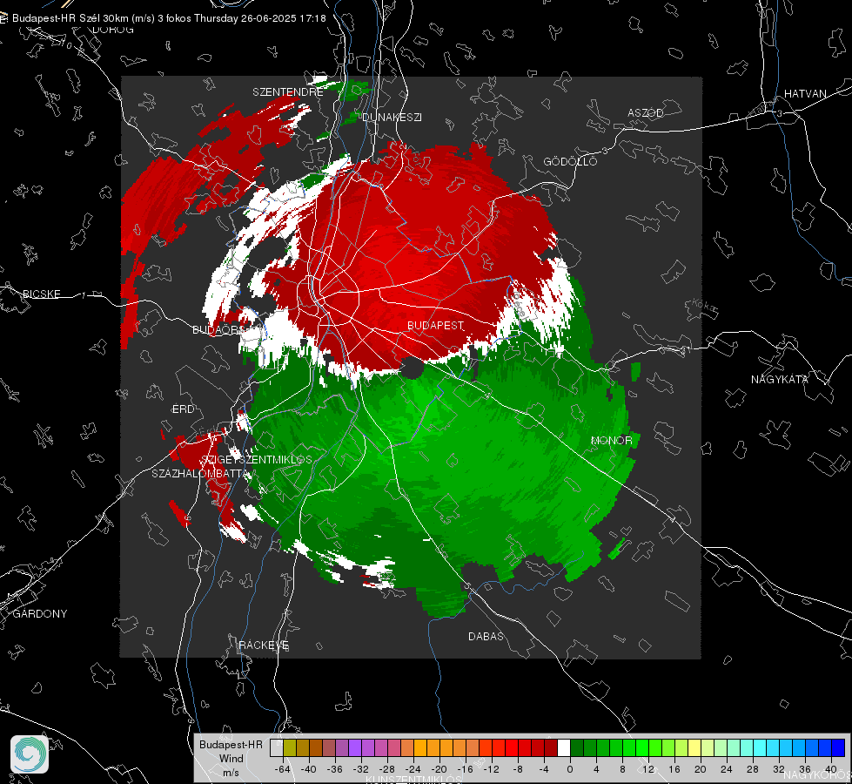Select the olive -64 m/s legend swatch
The image size is (852, 784).
[290, 747]
